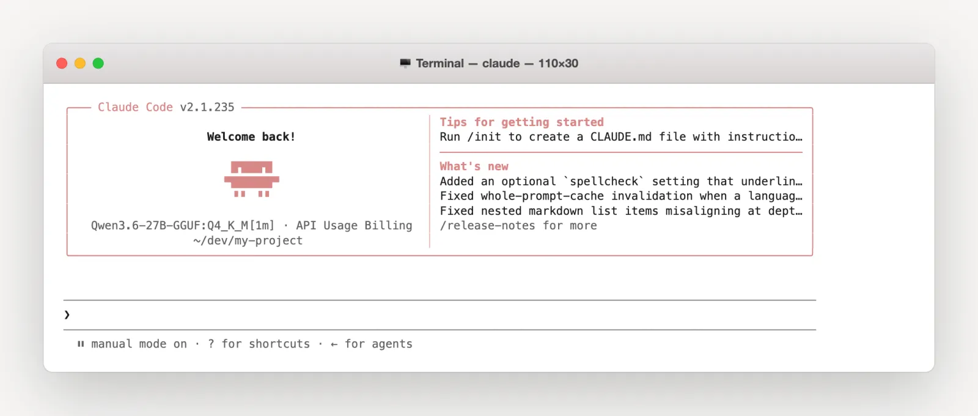Click the 'Welcome back!' heading
Image resolution: width=978 pixels, height=416 pixels.
pos(251,136)
